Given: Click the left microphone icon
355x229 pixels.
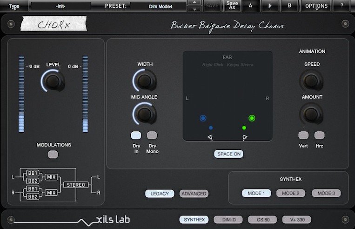Looking at the screenshot, I should pos(210,137).
